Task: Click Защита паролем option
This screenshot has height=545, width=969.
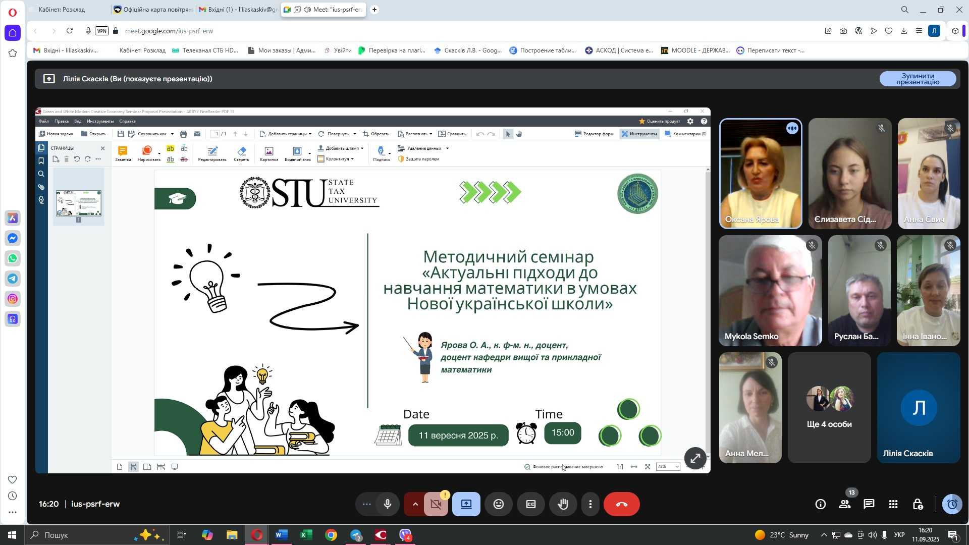Action: 418,159
